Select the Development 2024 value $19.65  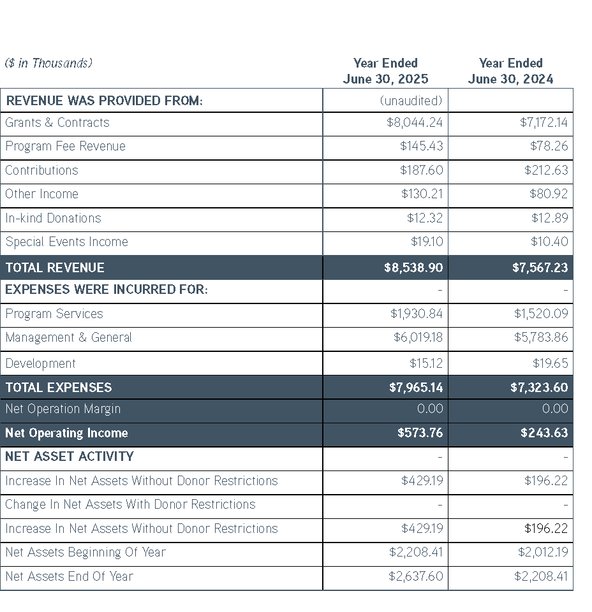click(x=549, y=364)
